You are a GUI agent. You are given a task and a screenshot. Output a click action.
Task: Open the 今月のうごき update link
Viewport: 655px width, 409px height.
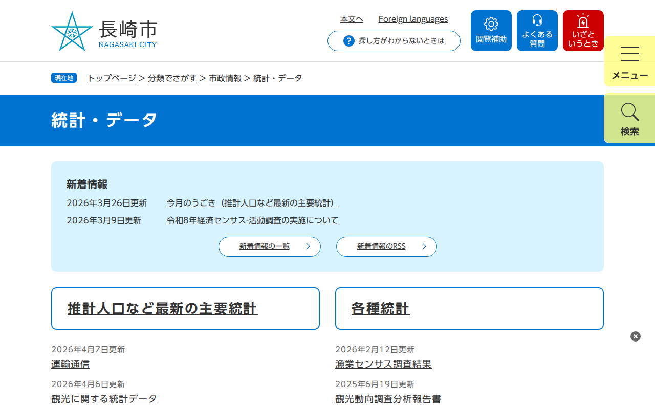click(251, 202)
